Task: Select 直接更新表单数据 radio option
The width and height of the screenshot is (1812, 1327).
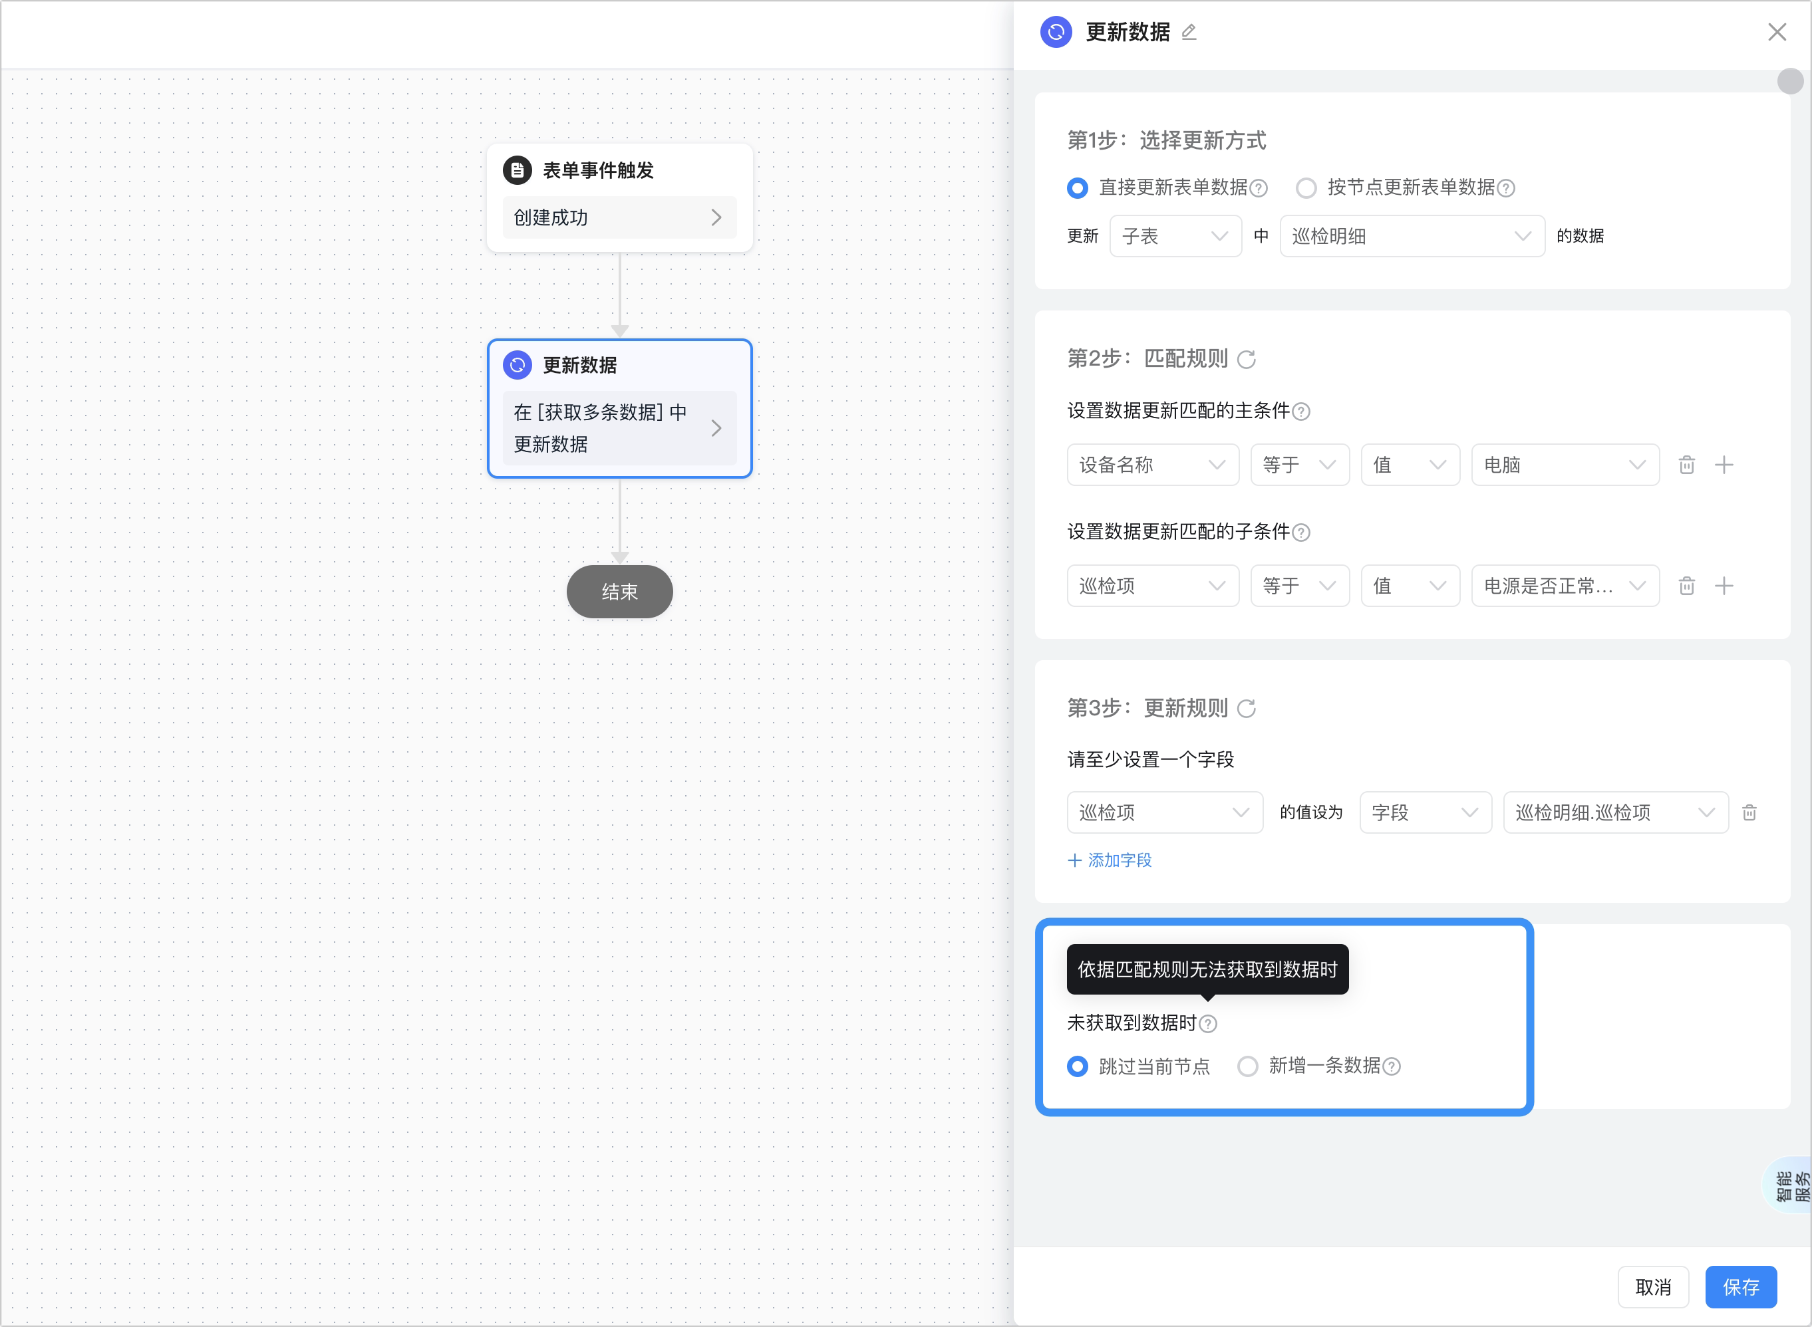Action: pos(1078,188)
